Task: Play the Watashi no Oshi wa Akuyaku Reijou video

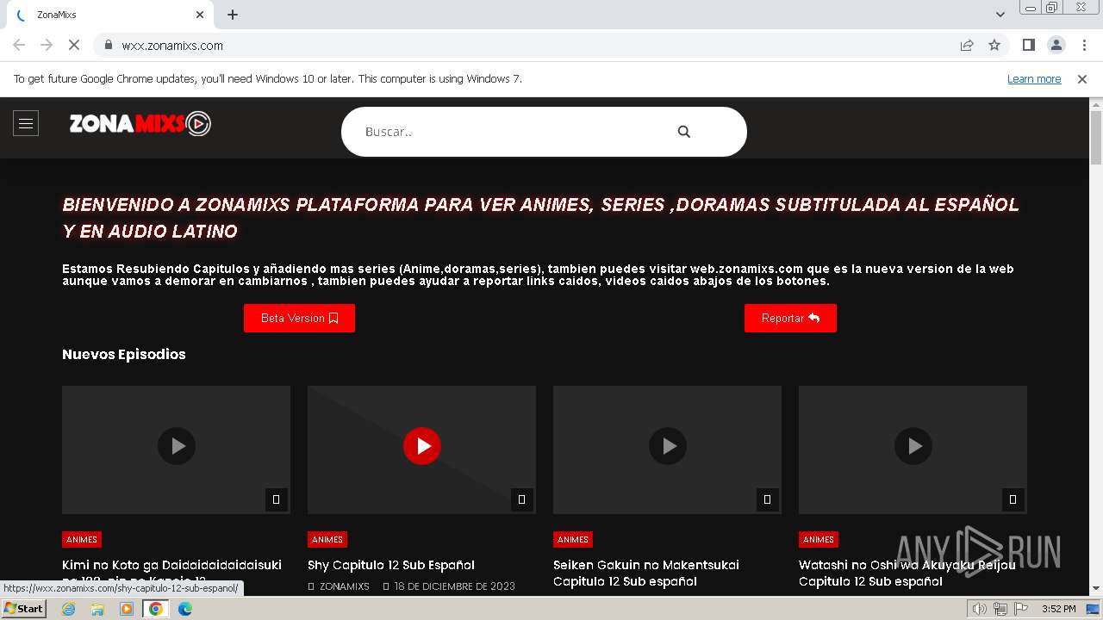Action: (913, 446)
